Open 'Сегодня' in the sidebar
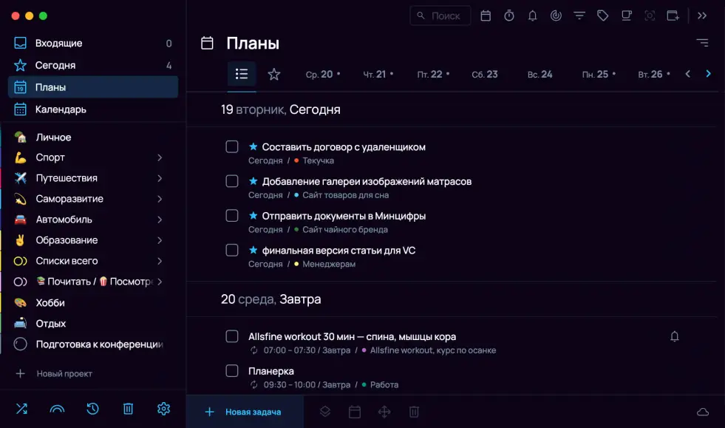 click(x=55, y=65)
